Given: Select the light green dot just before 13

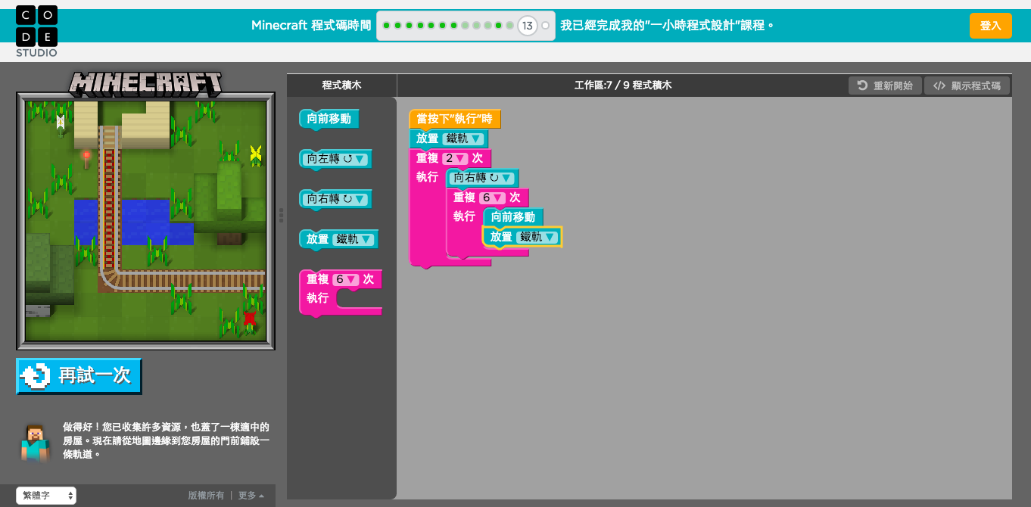Looking at the screenshot, I should 510,26.
